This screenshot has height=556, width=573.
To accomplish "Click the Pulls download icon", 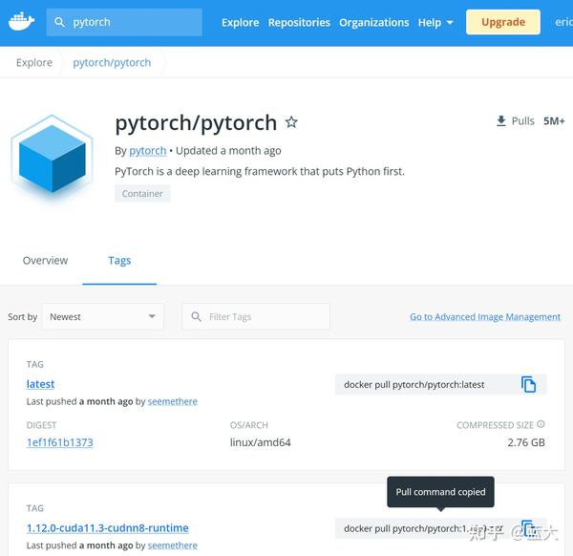I will [x=501, y=120].
